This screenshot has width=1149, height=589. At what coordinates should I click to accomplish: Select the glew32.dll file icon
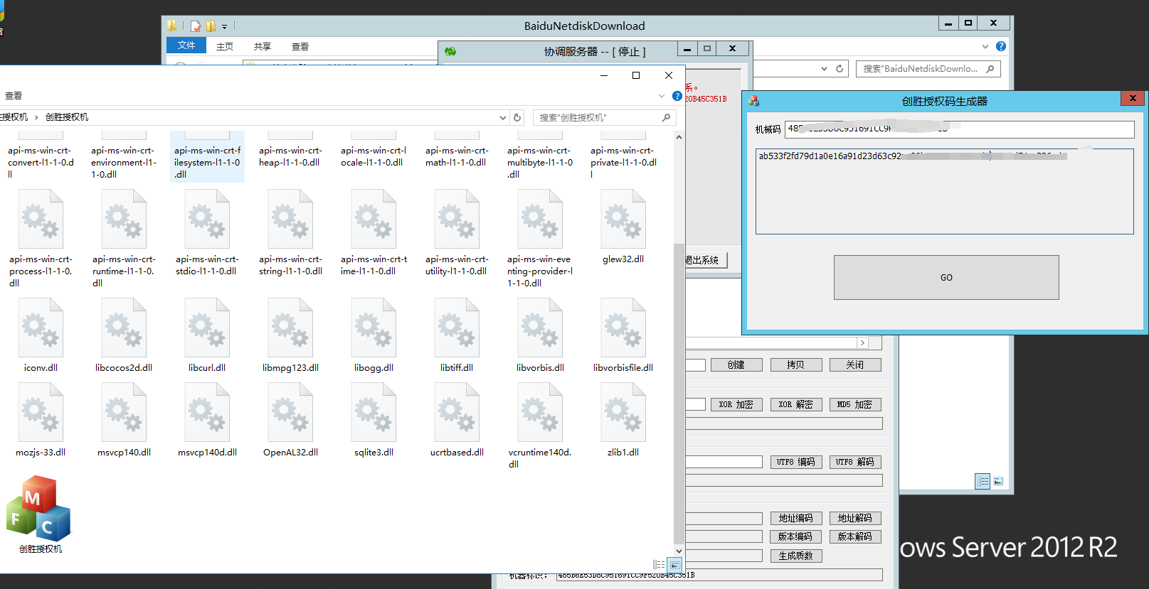[x=623, y=220]
